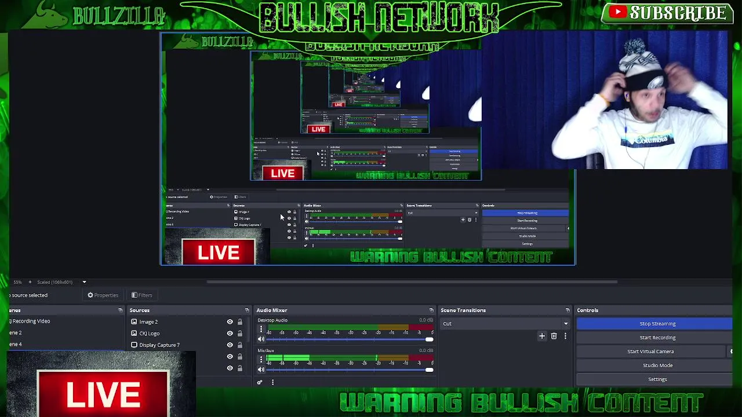Viewport: 742px width, 417px height.
Task: Click the 55% zoom level text
Action: coord(17,282)
